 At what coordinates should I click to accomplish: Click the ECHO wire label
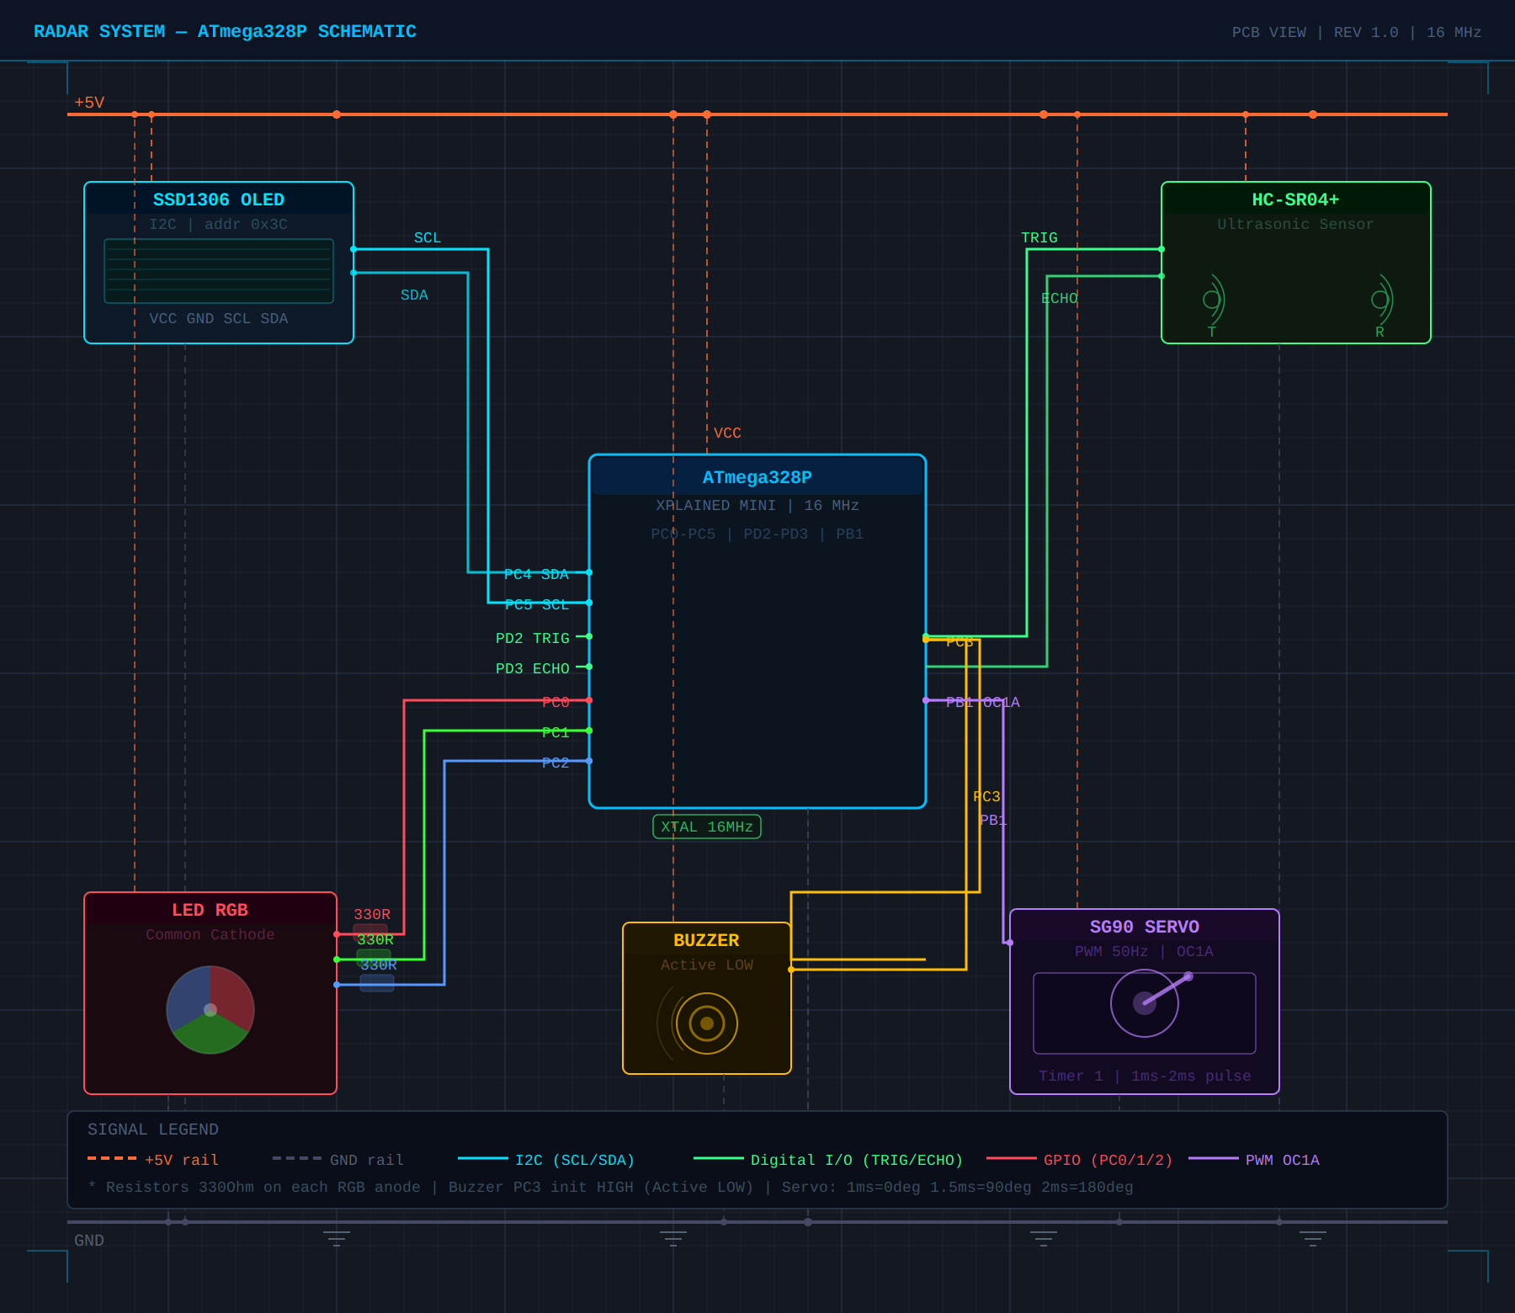pos(1059,298)
